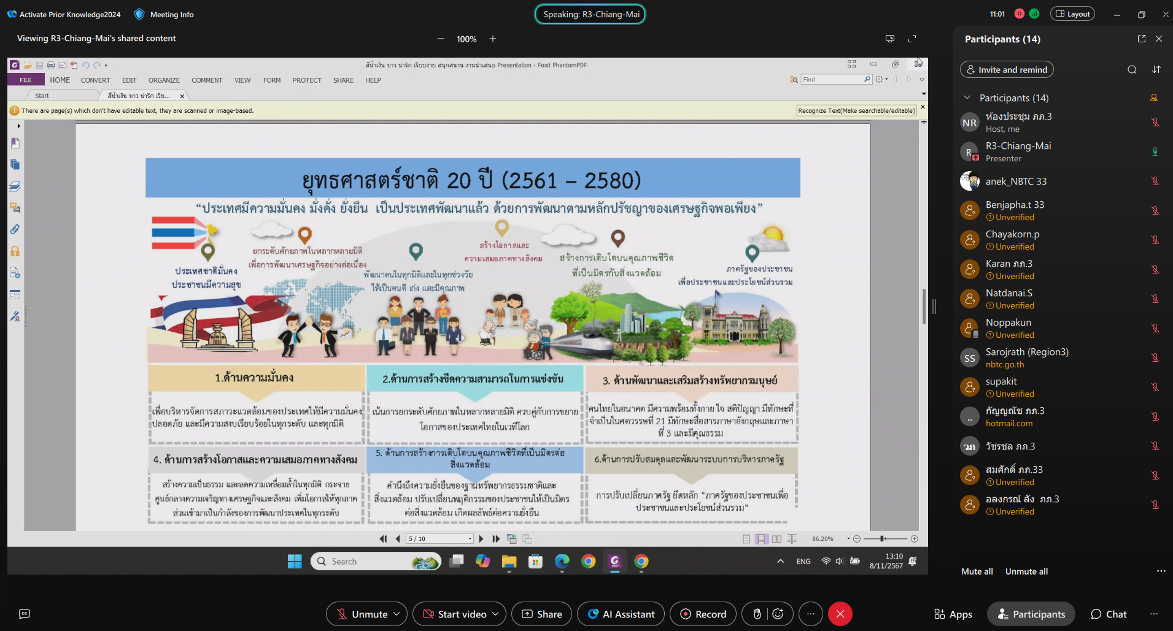Go to next page in Foxit
The width and height of the screenshot is (1173, 631).
(481, 539)
